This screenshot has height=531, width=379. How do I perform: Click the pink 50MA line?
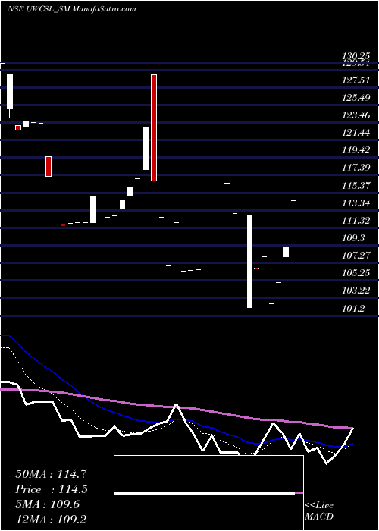(x=176, y=407)
